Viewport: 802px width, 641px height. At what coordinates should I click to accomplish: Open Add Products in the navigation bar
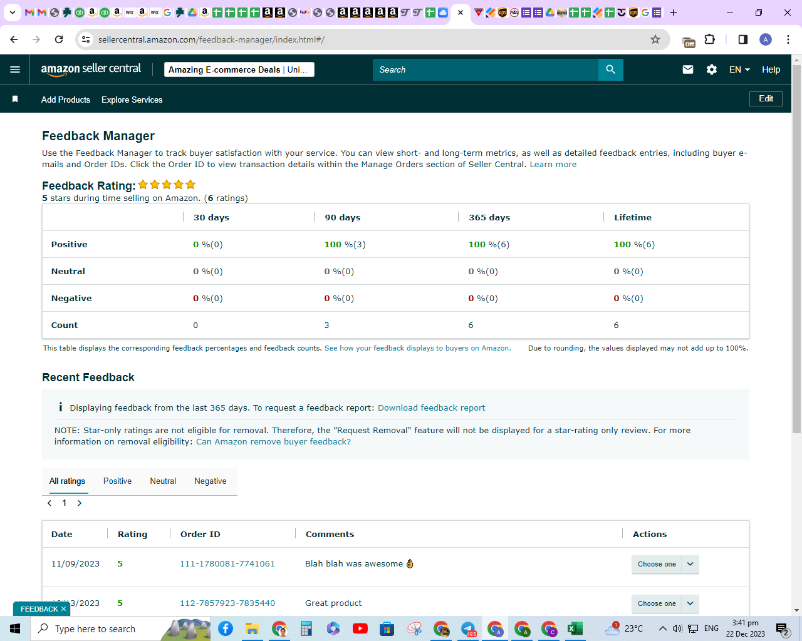pyautogui.click(x=66, y=100)
